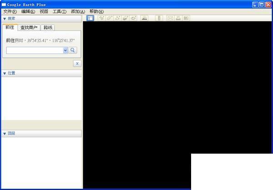Click the 搜索 panel header label
The image size is (273, 190).
(11, 19)
